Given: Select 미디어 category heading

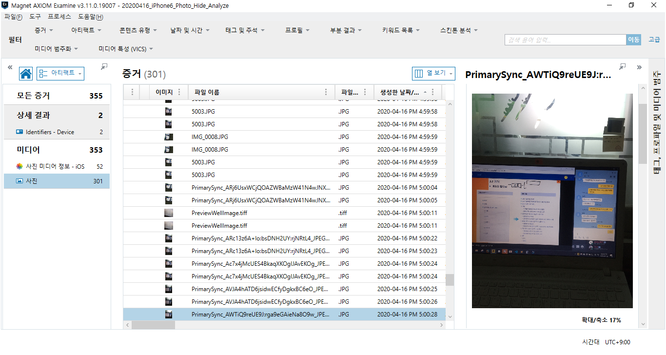Looking at the screenshot, I should tap(57, 150).
